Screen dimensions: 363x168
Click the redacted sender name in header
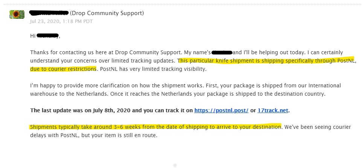[x=49, y=13]
